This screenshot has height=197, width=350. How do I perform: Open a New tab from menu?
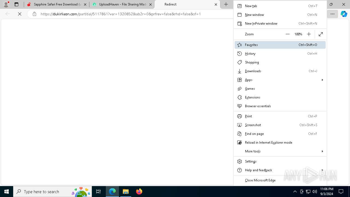pos(280,6)
